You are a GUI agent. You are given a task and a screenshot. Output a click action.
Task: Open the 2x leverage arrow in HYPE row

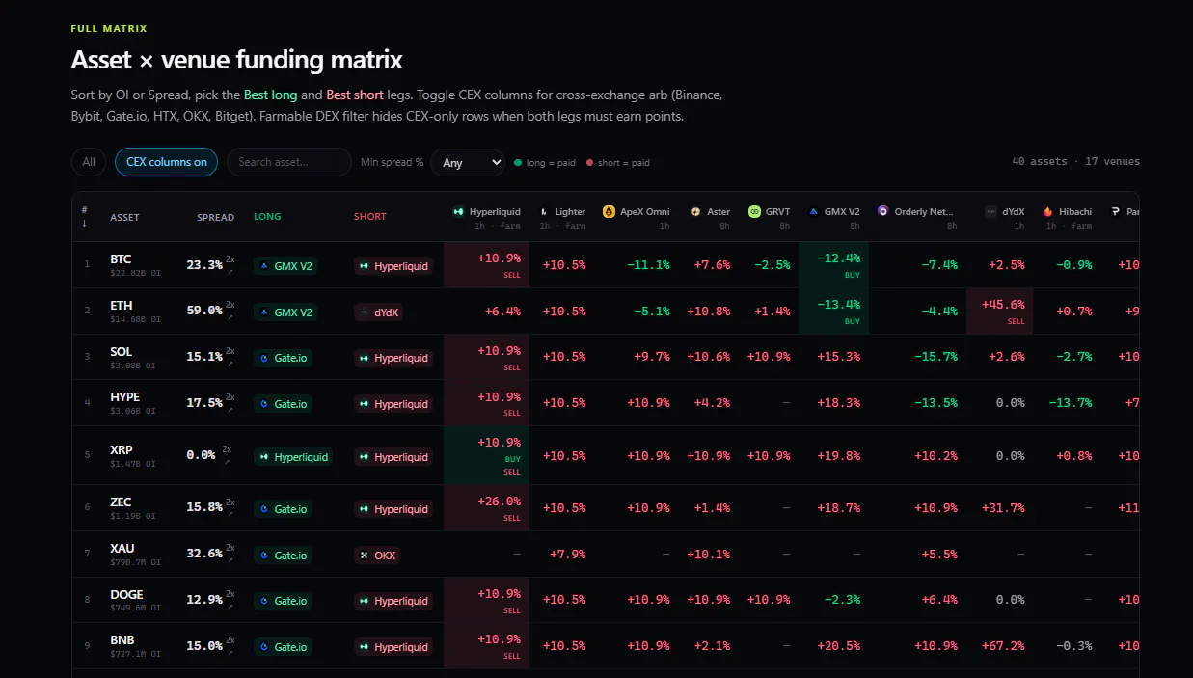(x=230, y=410)
